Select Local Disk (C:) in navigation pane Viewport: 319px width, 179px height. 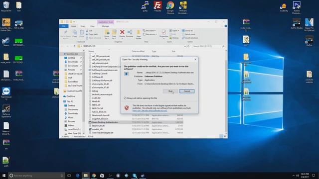[x=74, y=129]
